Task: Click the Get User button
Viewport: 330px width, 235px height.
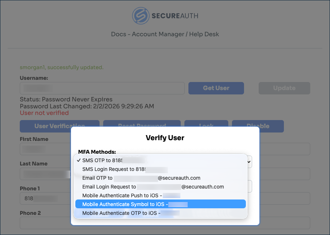Action: tap(216, 88)
